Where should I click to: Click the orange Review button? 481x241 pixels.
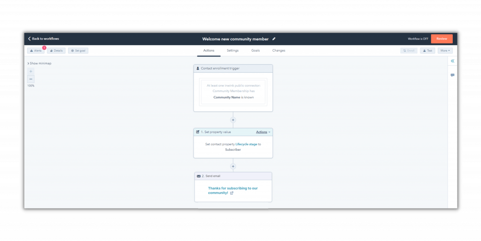click(442, 39)
